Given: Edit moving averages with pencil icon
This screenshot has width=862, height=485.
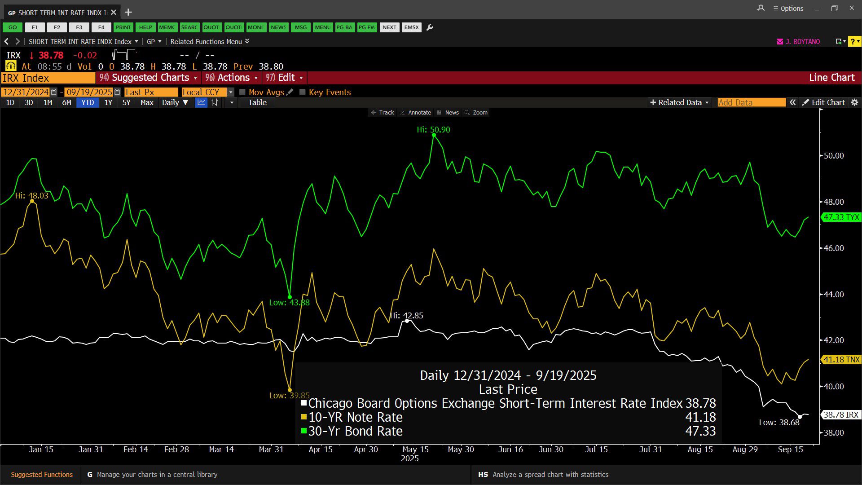Looking at the screenshot, I should point(290,92).
